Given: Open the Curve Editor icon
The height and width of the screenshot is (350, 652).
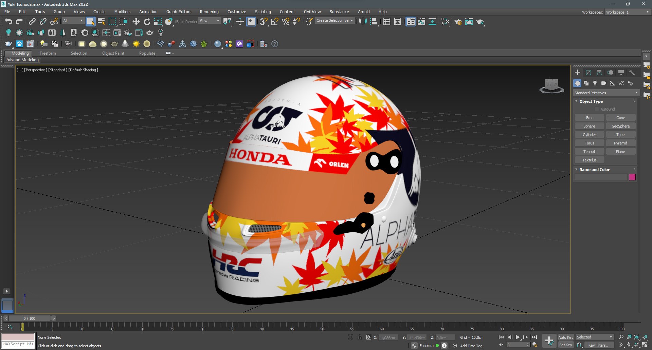Looking at the screenshot, I should tap(421, 22).
